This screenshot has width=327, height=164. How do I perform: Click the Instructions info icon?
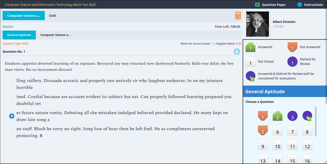300,5
